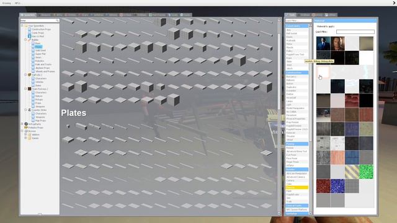Click the Constraints category header in the tool list

coord(297,26)
